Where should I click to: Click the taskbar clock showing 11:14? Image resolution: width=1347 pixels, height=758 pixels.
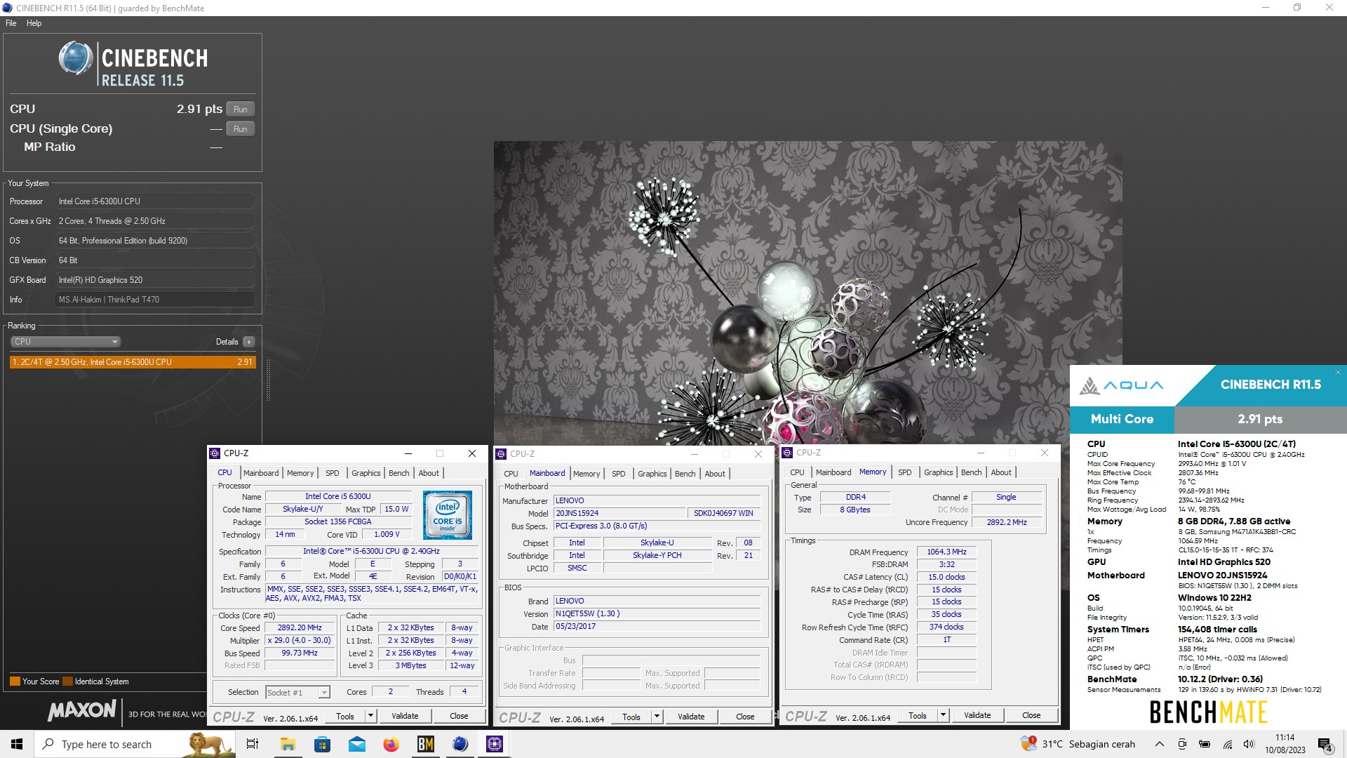[1285, 744]
